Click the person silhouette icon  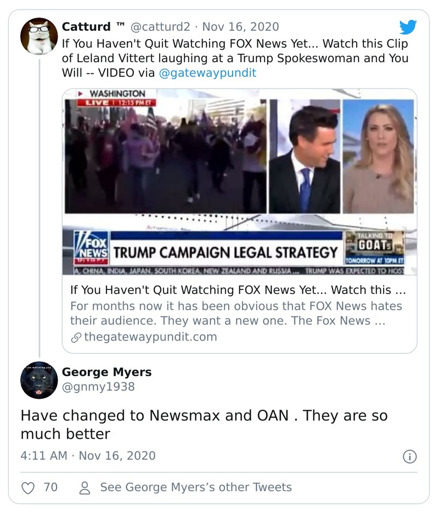tap(85, 487)
